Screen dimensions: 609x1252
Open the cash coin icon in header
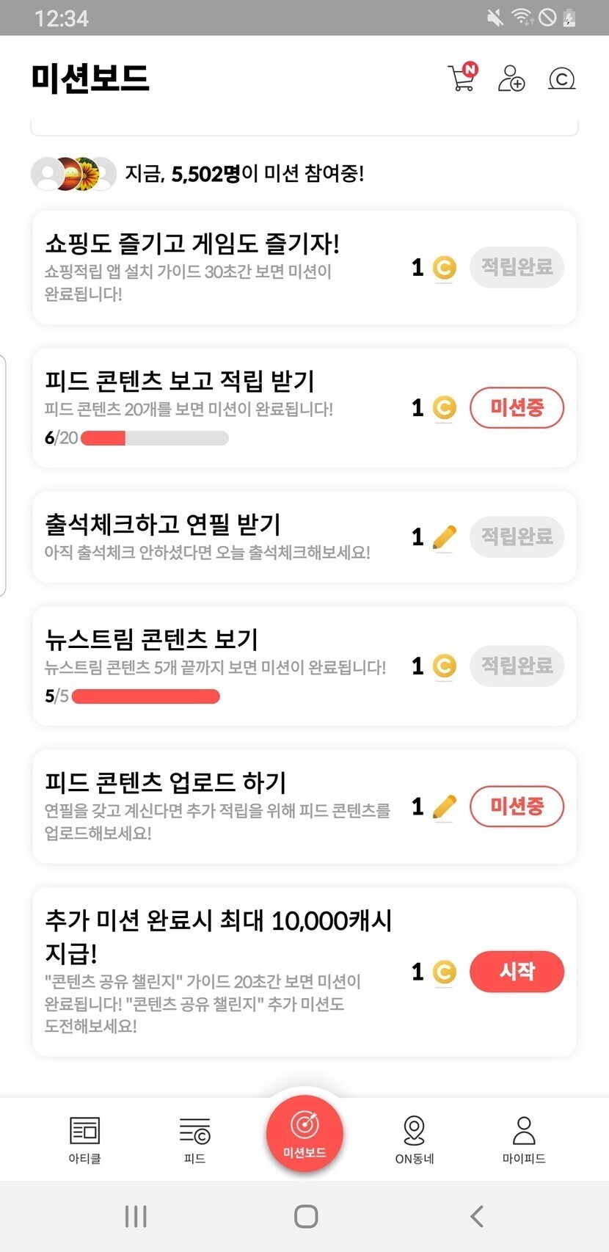click(561, 78)
